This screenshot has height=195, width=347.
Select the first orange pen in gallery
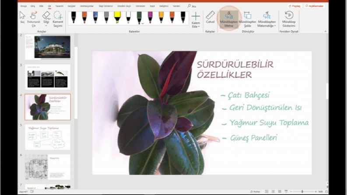click(84, 17)
